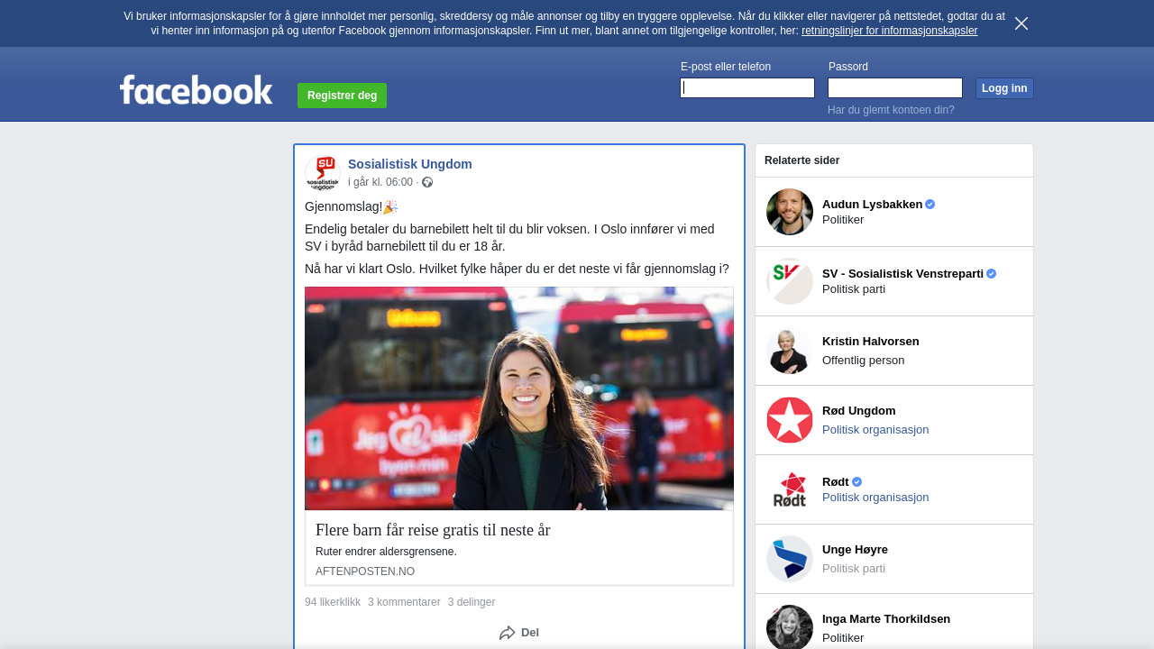Click verified badge beside SV - Sosialistisk Venstreparti

point(992,274)
